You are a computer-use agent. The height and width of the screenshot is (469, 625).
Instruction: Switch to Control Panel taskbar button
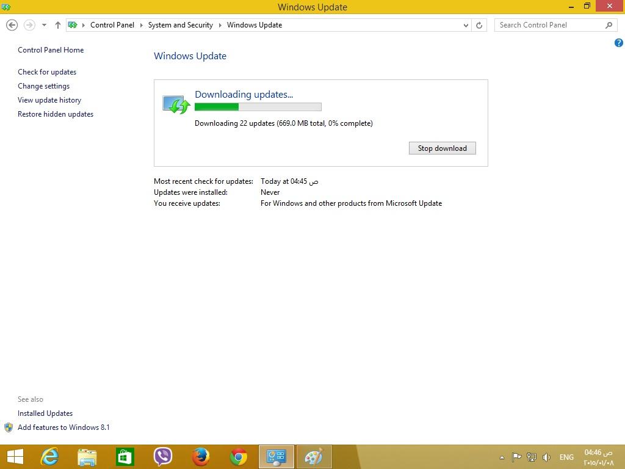pyautogui.click(x=276, y=457)
